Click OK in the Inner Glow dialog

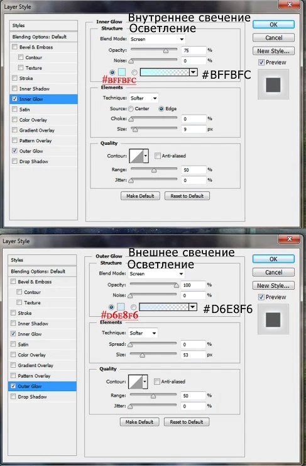coord(273,25)
